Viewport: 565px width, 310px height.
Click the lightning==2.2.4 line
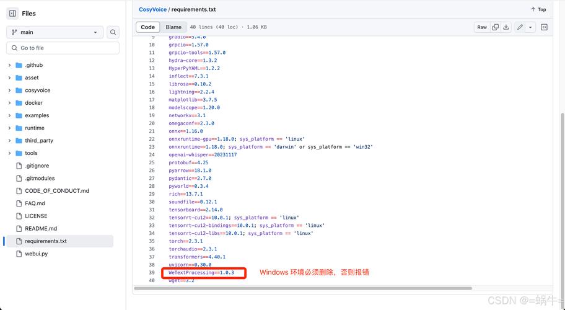[x=191, y=92]
